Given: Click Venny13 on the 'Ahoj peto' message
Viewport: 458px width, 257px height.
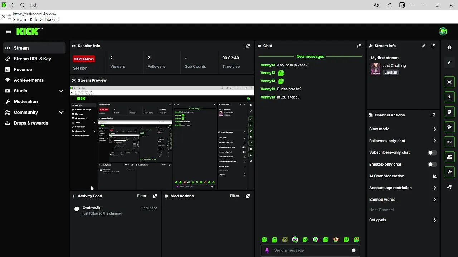Looking at the screenshot, I should coord(268,65).
